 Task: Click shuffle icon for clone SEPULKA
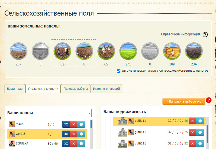point(66,144)
